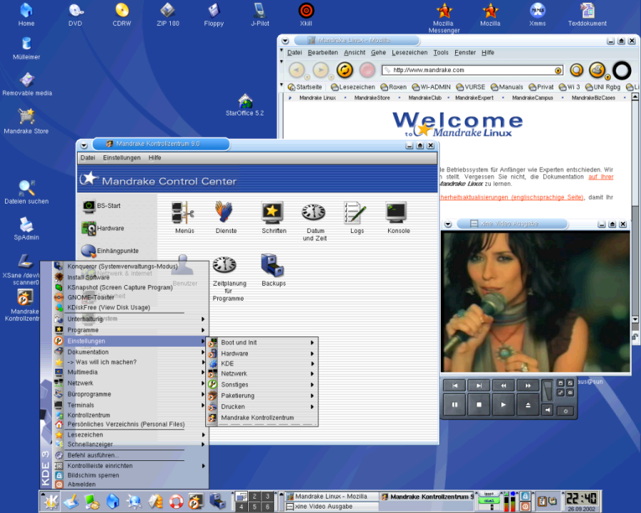The width and height of the screenshot is (641, 513).
Task: Click the Mozilla back arrow button
Action: (x=297, y=70)
